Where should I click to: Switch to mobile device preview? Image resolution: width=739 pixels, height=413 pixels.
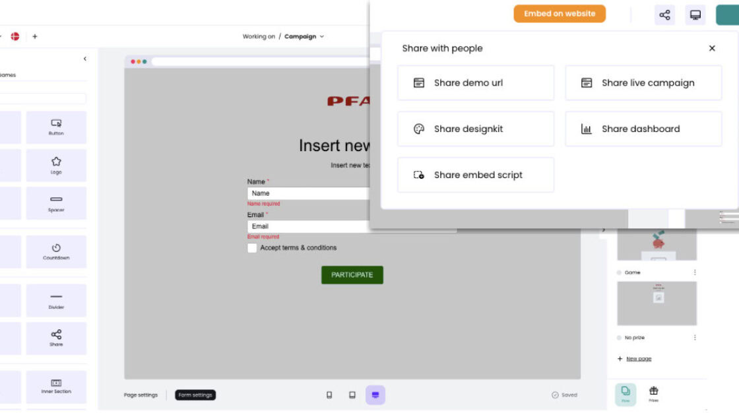point(329,395)
